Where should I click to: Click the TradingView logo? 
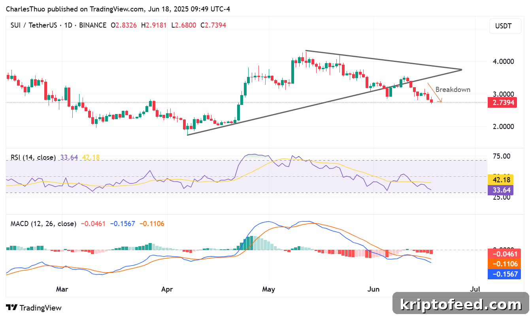(x=34, y=308)
